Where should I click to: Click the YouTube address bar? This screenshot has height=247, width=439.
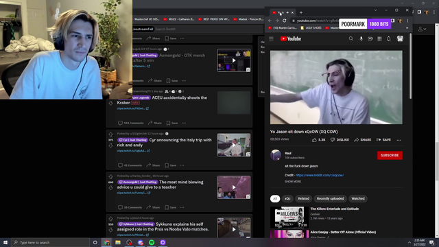315,21
